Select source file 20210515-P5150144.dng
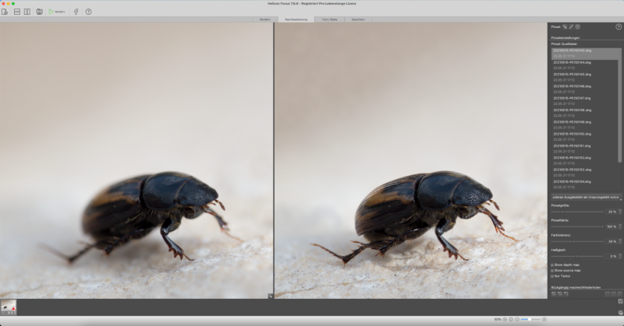This screenshot has height=326, width=624. pos(586,65)
